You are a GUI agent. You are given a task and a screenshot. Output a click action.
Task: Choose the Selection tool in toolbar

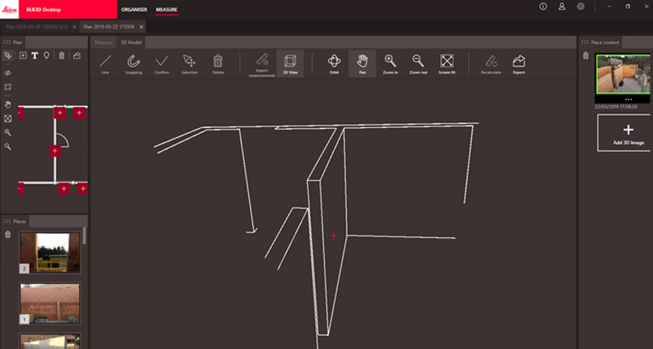tap(189, 64)
